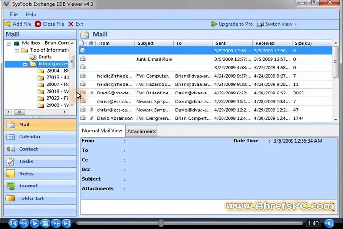This screenshot has width=343, height=229.
Task: Open the 28018 subfolder
Action: pos(57,91)
